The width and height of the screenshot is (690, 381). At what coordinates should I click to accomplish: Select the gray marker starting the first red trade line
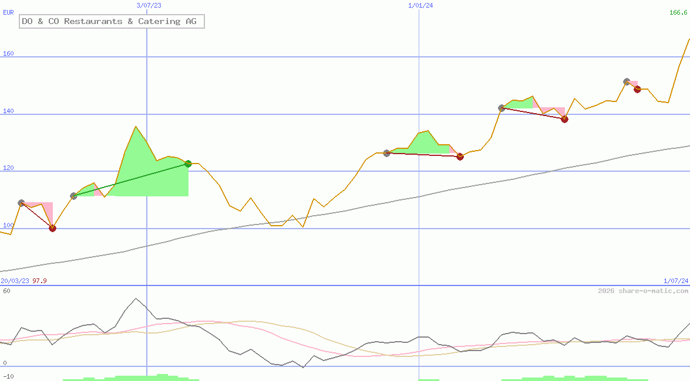pyautogui.click(x=22, y=203)
